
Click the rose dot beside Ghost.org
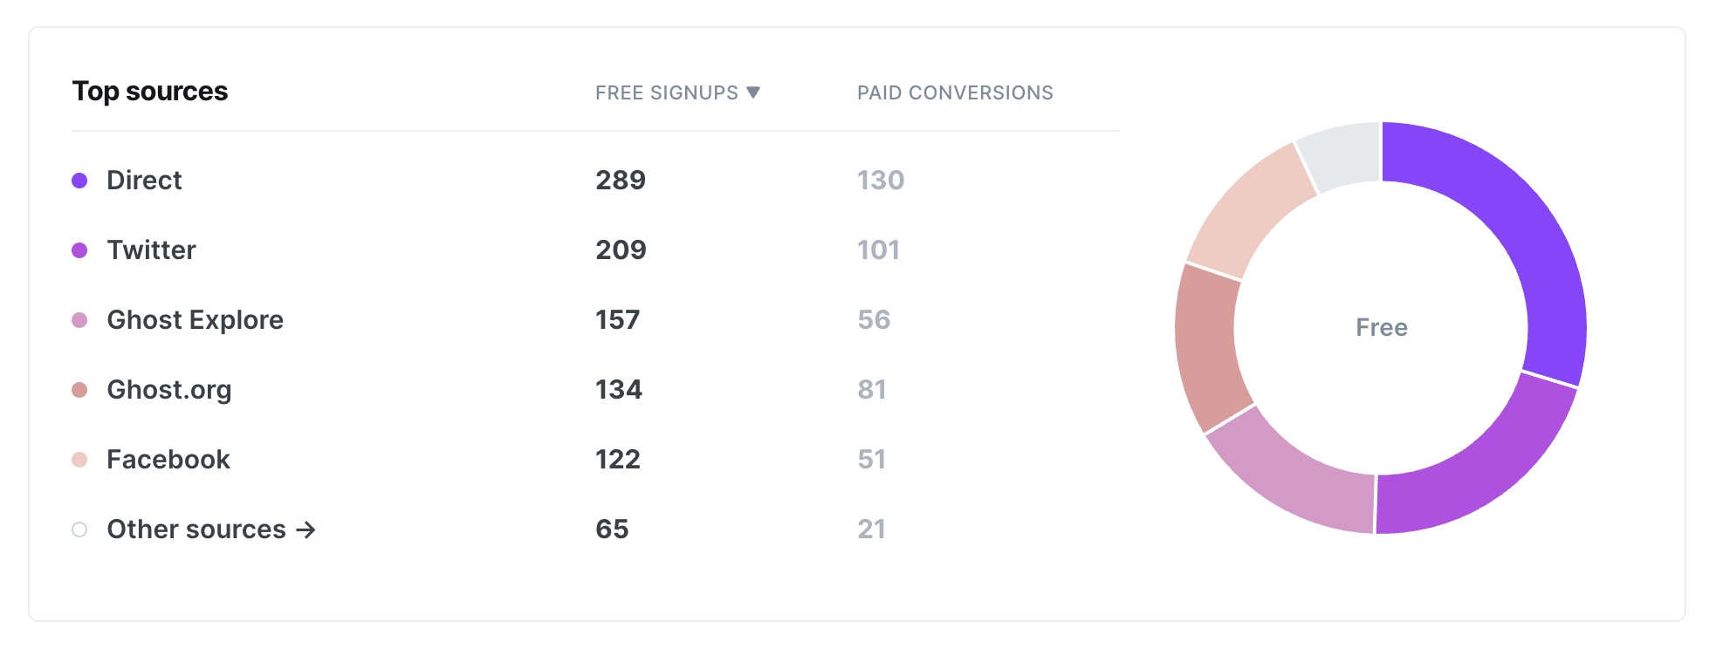point(79,390)
